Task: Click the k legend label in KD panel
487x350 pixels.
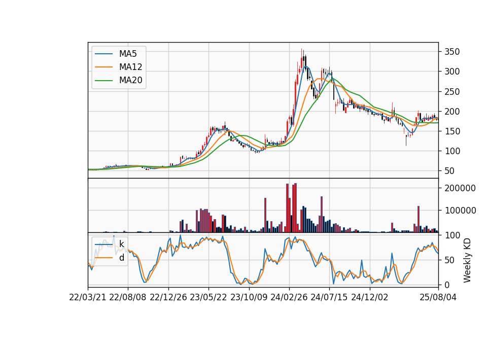Action: click(121, 244)
